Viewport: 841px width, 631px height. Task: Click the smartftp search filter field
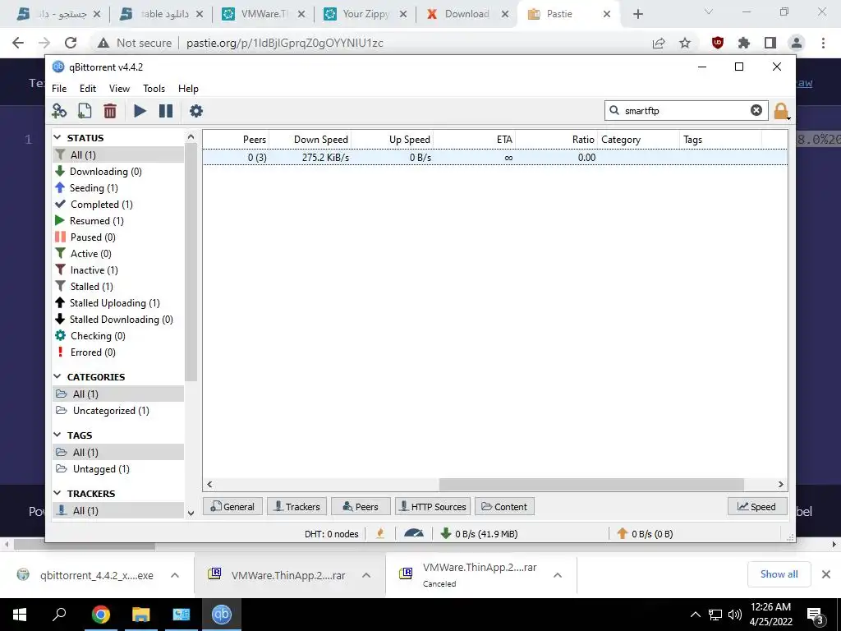pos(686,111)
